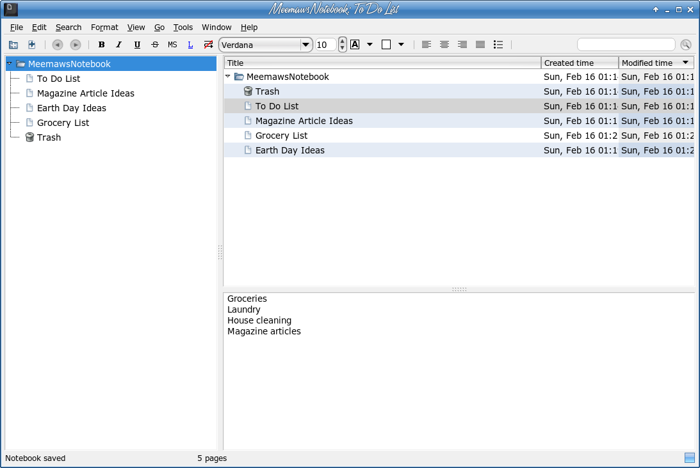This screenshot has width=700, height=468.
Task: Toggle italic formatting
Action: tap(118, 45)
